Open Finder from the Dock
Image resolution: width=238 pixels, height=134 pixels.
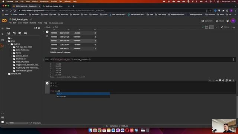[x=90, y=130]
